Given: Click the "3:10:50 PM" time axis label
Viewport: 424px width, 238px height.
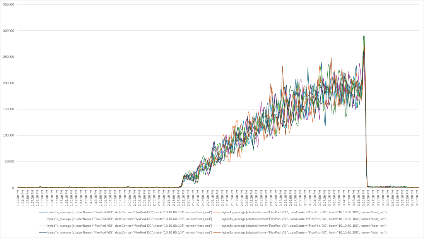Looking at the screenshot, I should click(x=335, y=198).
